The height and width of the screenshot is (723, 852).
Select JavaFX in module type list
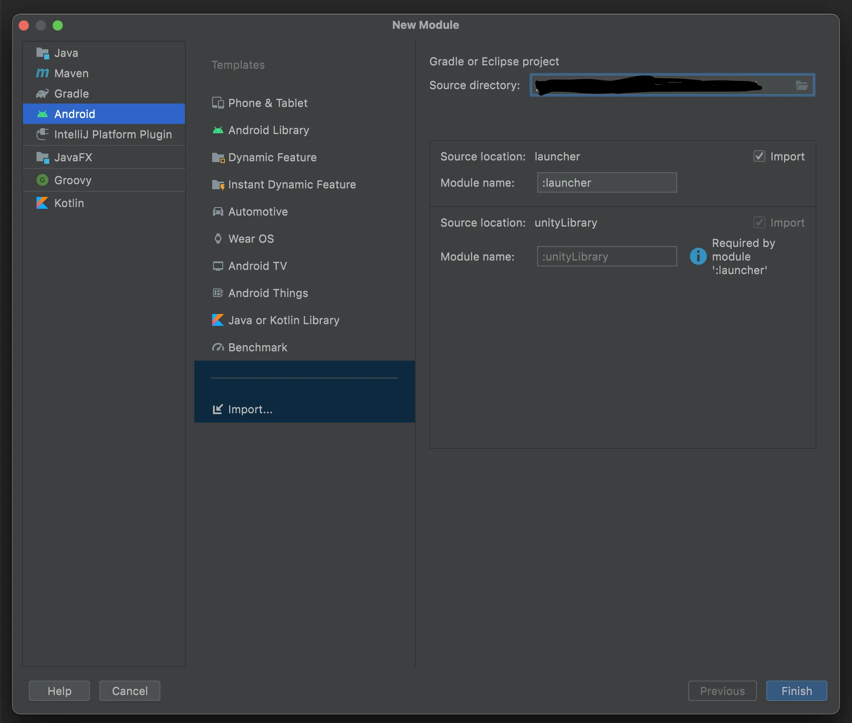coord(73,157)
